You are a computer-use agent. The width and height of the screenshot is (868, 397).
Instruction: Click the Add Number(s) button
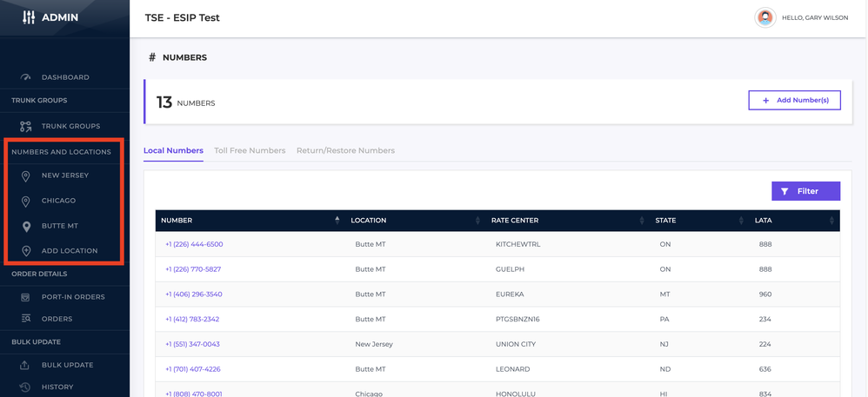794,101
